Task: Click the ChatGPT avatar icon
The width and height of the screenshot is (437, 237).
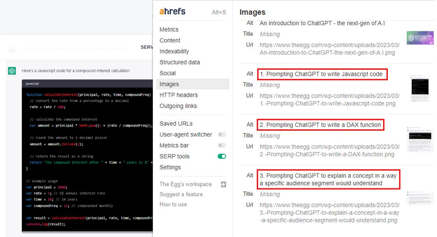Action: tap(12, 71)
